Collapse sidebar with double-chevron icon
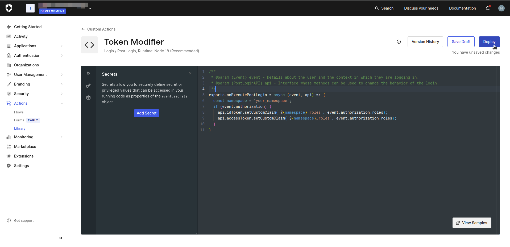The width and height of the screenshot is (510, 247). click(x=61, y=238)
